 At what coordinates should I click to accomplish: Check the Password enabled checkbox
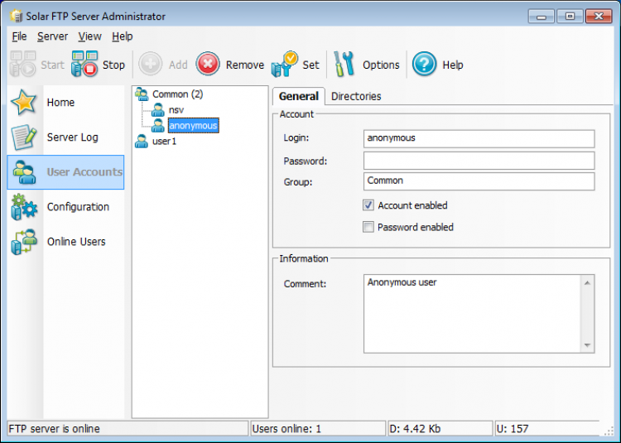(x=368, y=227)
